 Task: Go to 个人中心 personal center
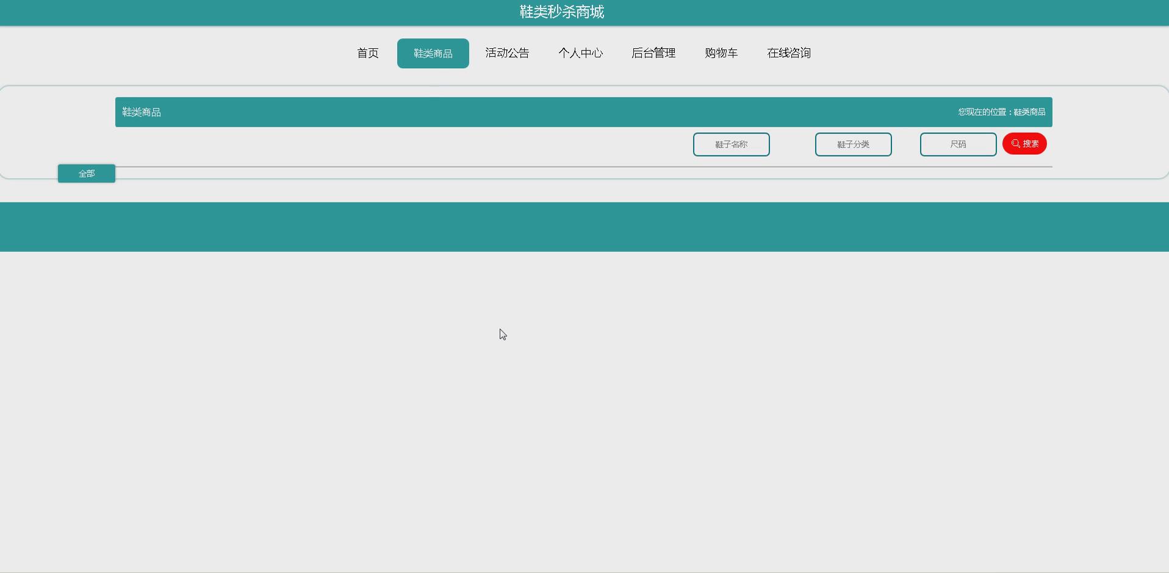point(581,53)
